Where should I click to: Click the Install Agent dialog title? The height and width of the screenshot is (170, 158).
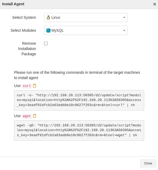pos(13,4)
